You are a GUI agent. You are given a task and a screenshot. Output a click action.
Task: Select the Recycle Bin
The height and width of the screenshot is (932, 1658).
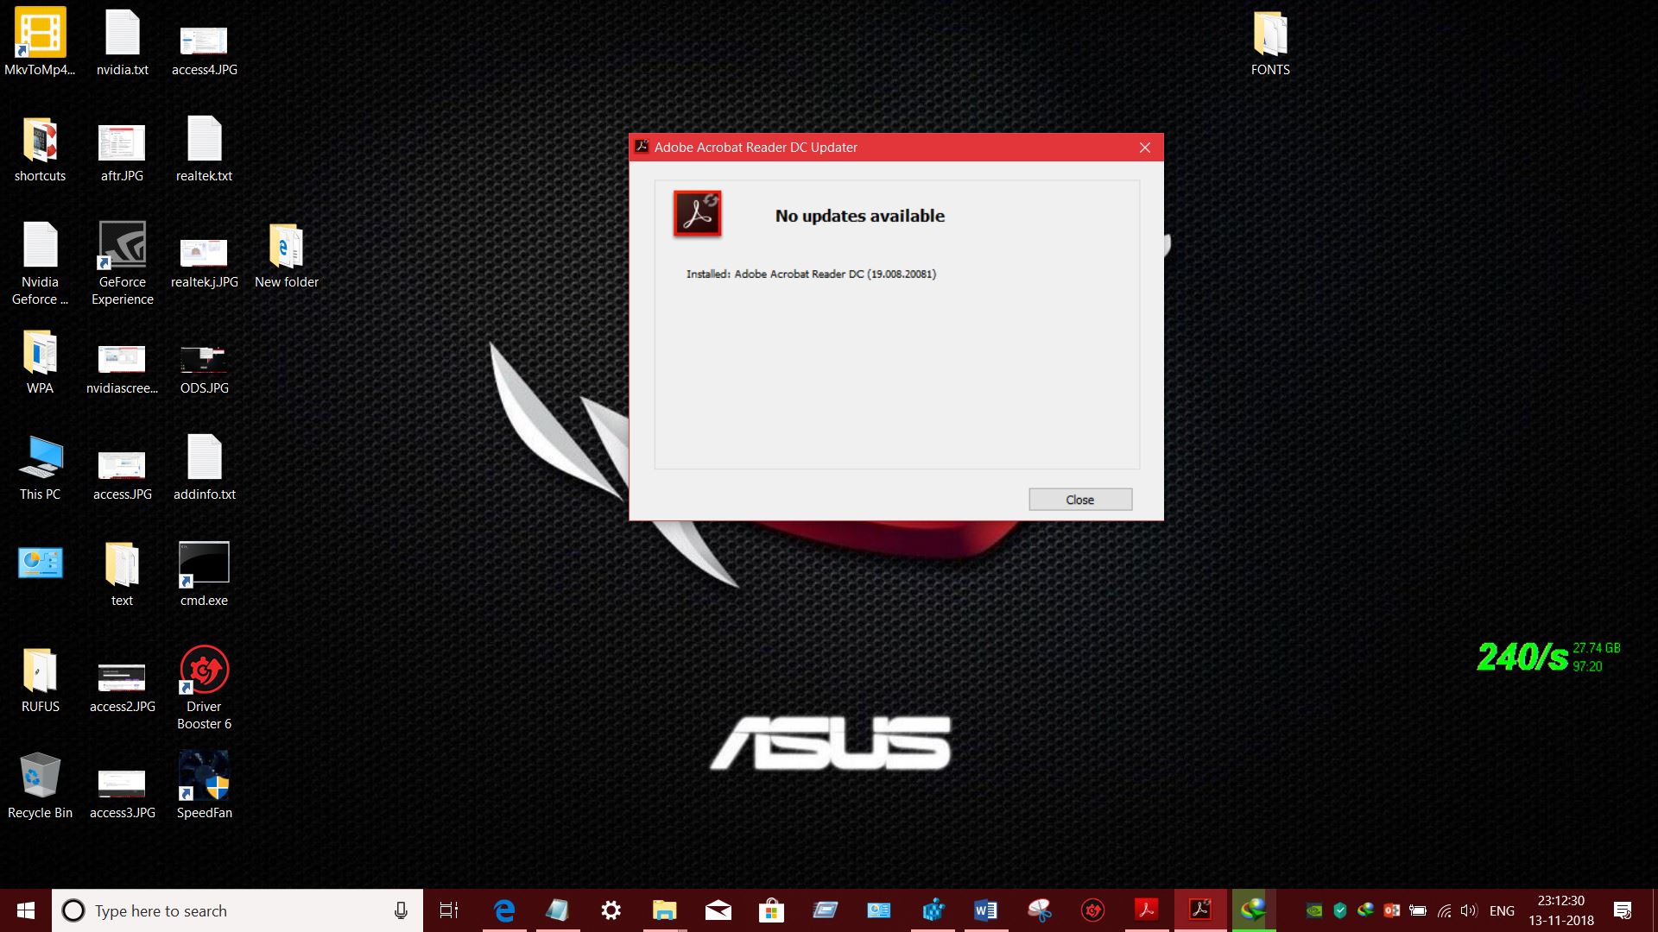coord(40,785)
